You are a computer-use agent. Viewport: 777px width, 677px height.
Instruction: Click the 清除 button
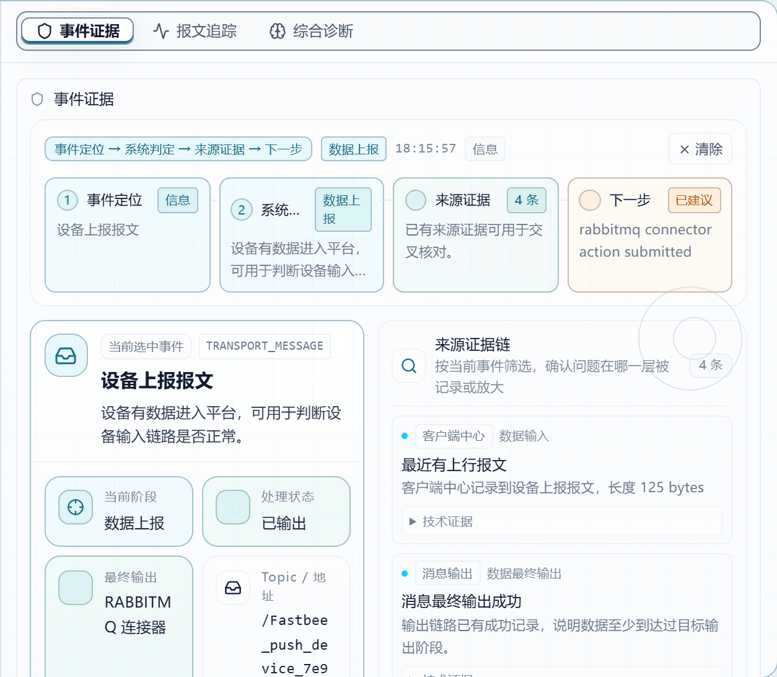pyautogui.click(x=700, y=149)
